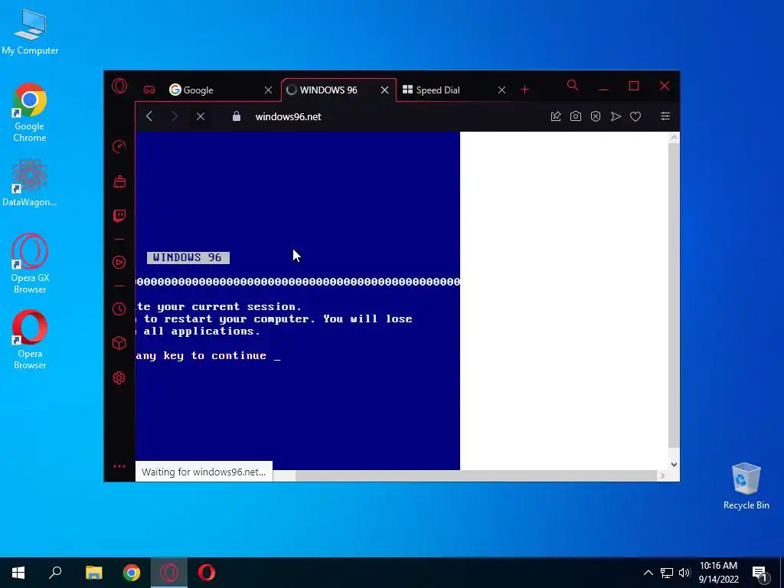Screen dimensions: 784x588
Task: Add page to bookmarks with heart
Action: click(635, 116)
